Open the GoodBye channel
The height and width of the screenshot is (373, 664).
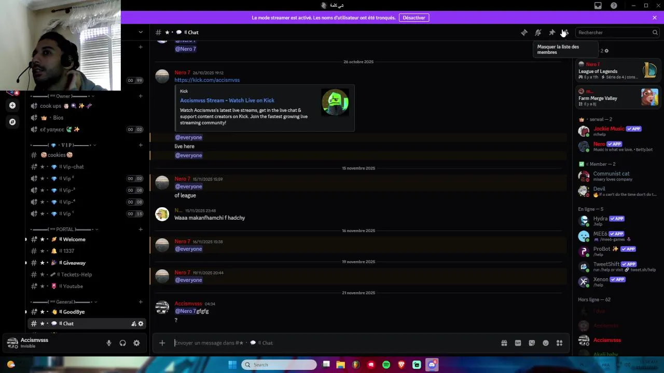coord(87,312)
